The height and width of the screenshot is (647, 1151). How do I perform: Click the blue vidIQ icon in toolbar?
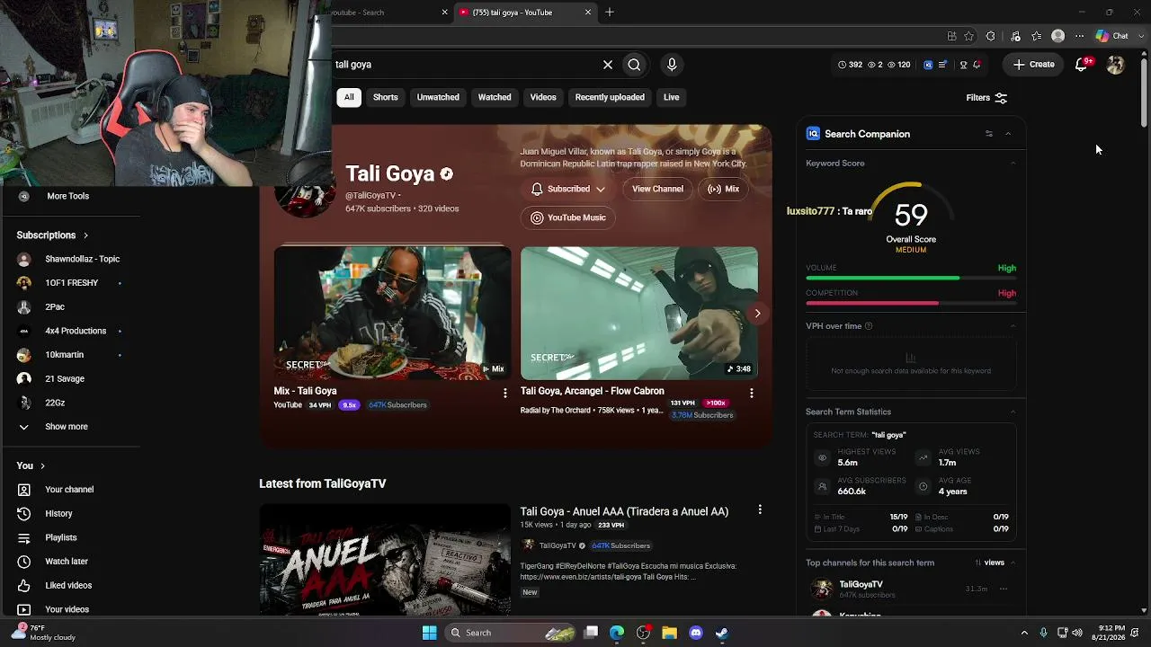(928, 65)
